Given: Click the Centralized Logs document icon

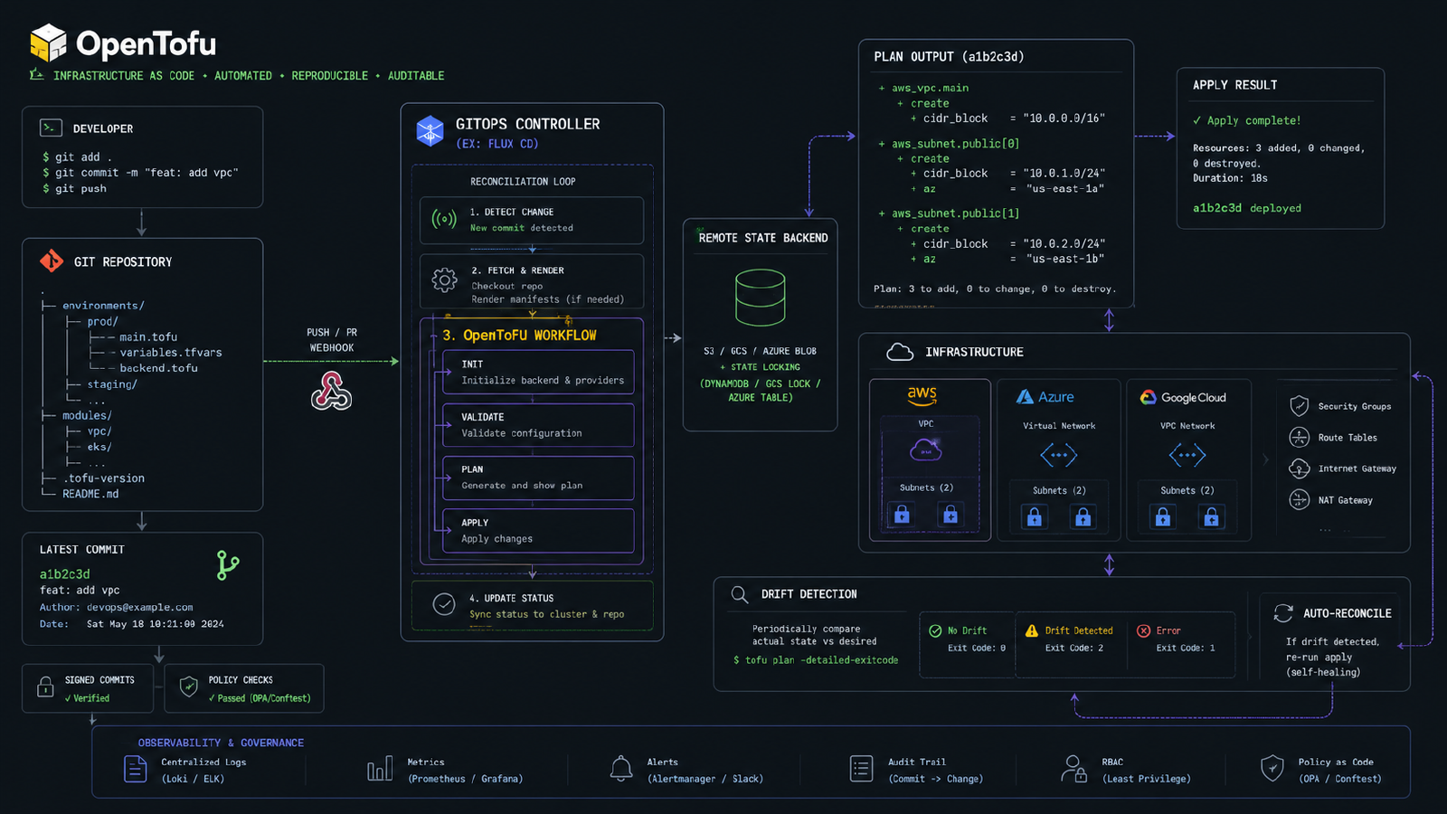Looking at the screenshot, I should [136, 770].
